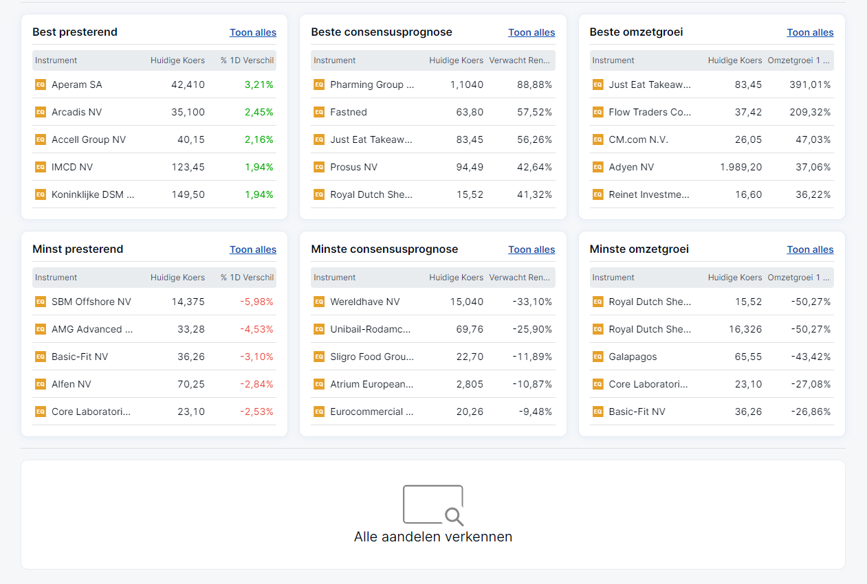867x584 pixels.
Task: Open Toon alles for Minste omzetgroei
Action: [x=810, y=249]
